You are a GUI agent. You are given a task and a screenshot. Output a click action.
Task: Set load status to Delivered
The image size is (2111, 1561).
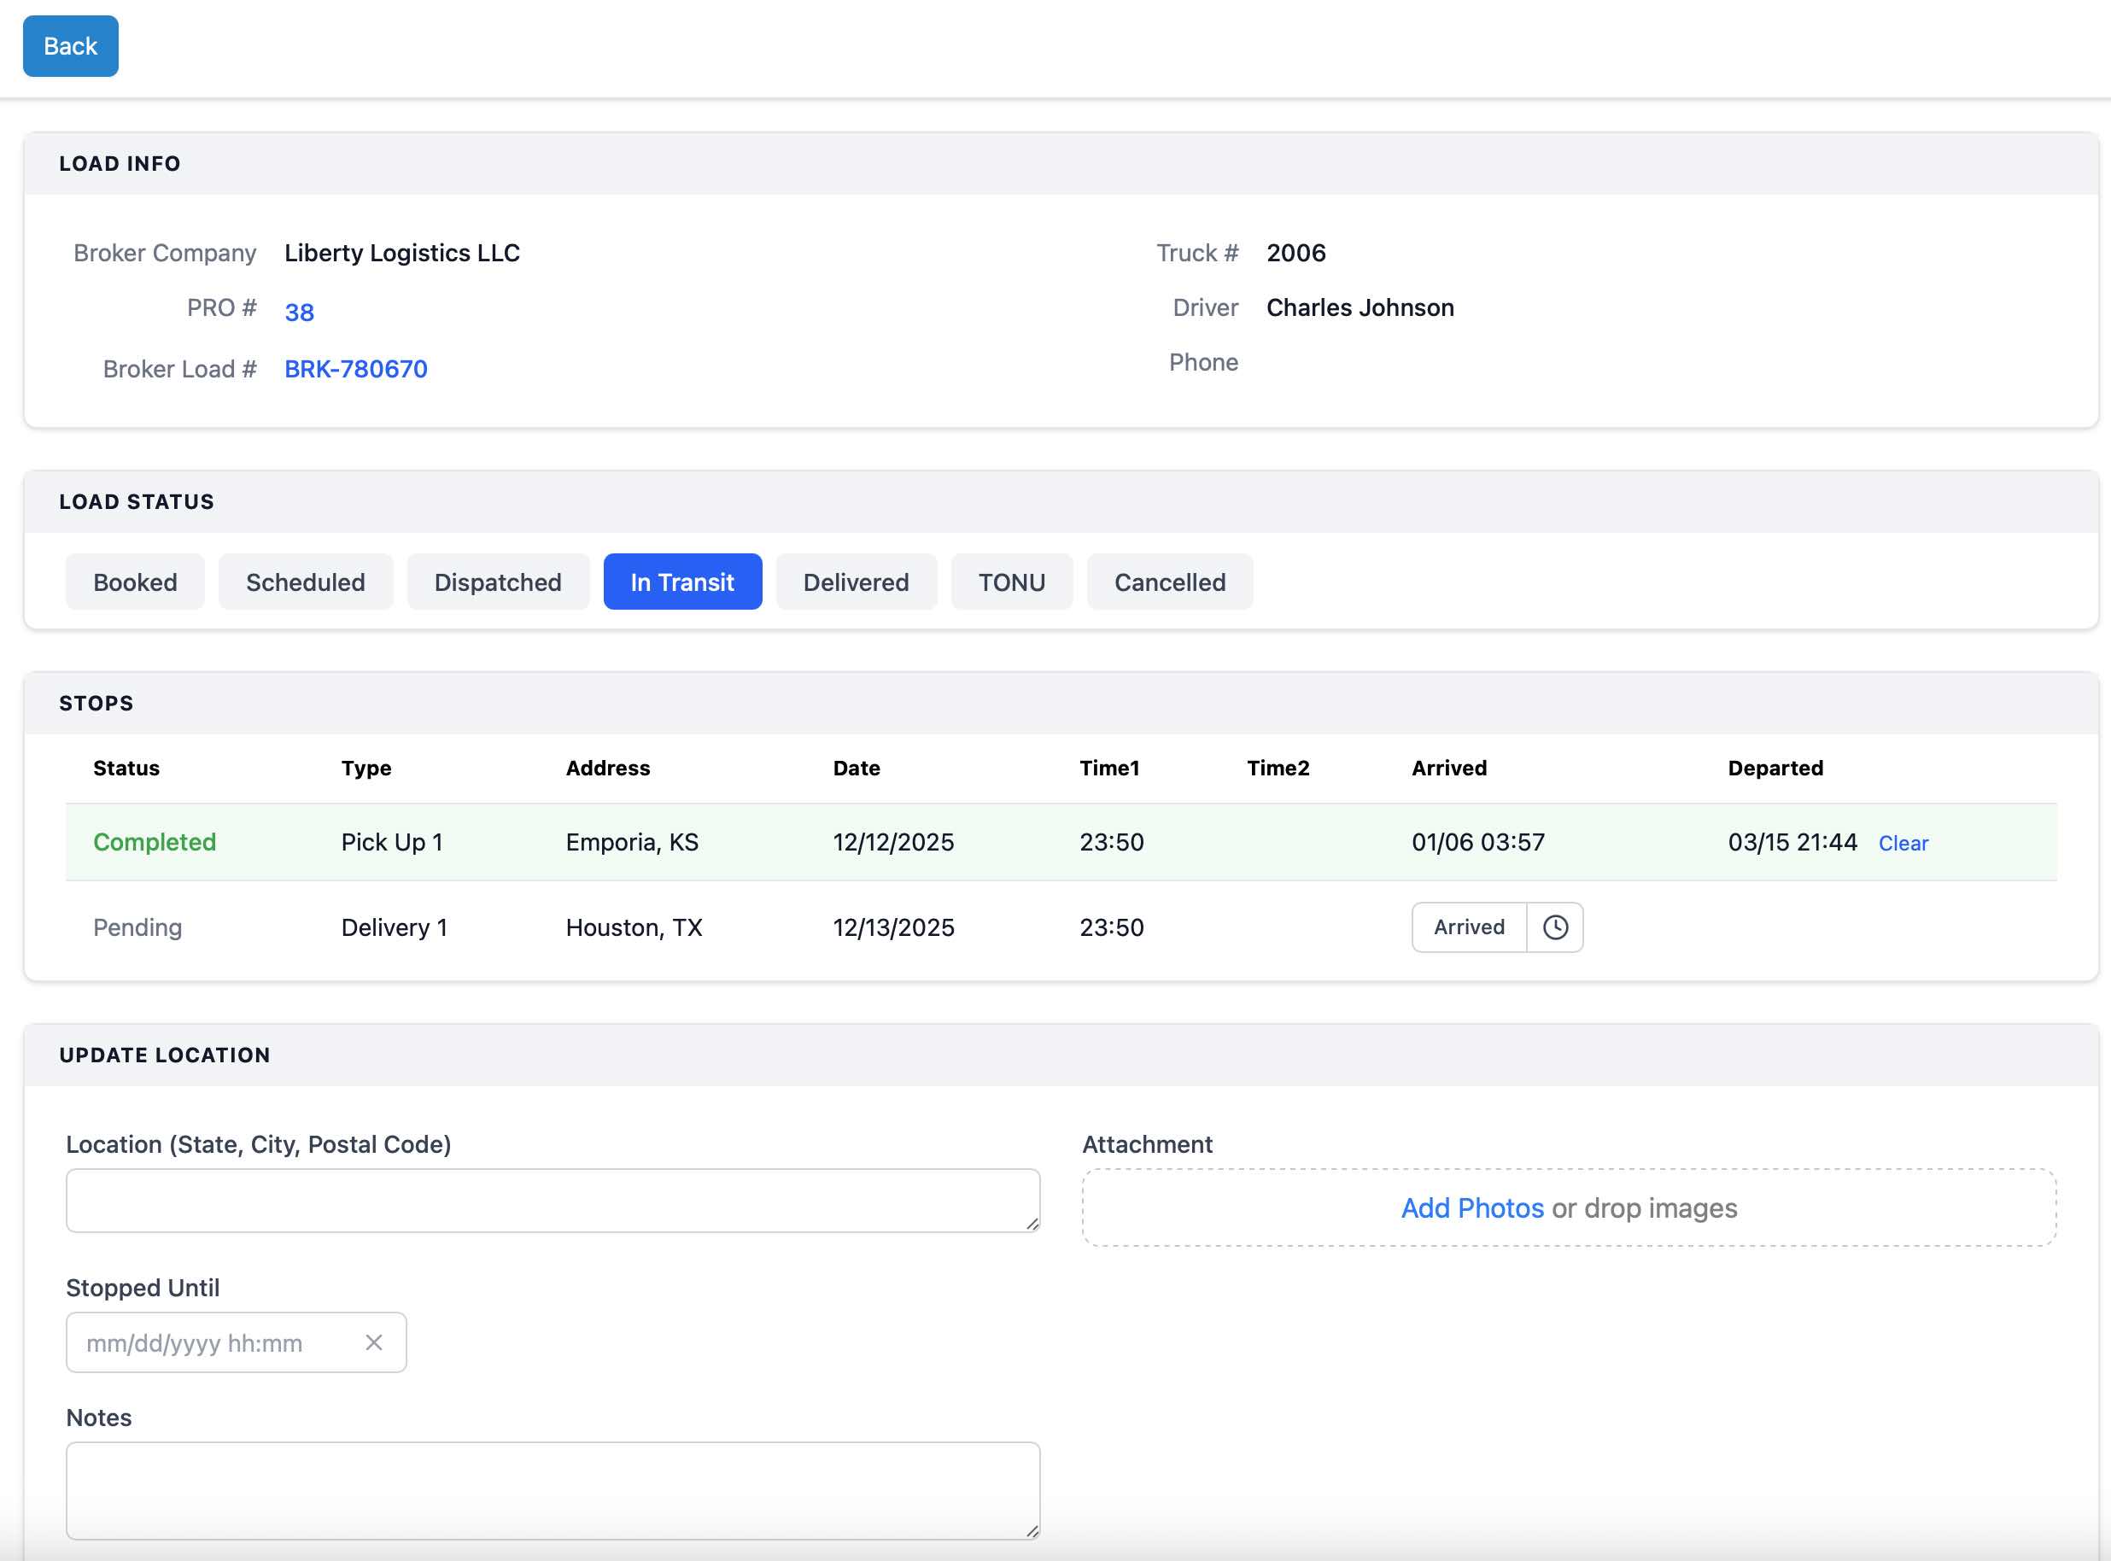pos(855,582)
